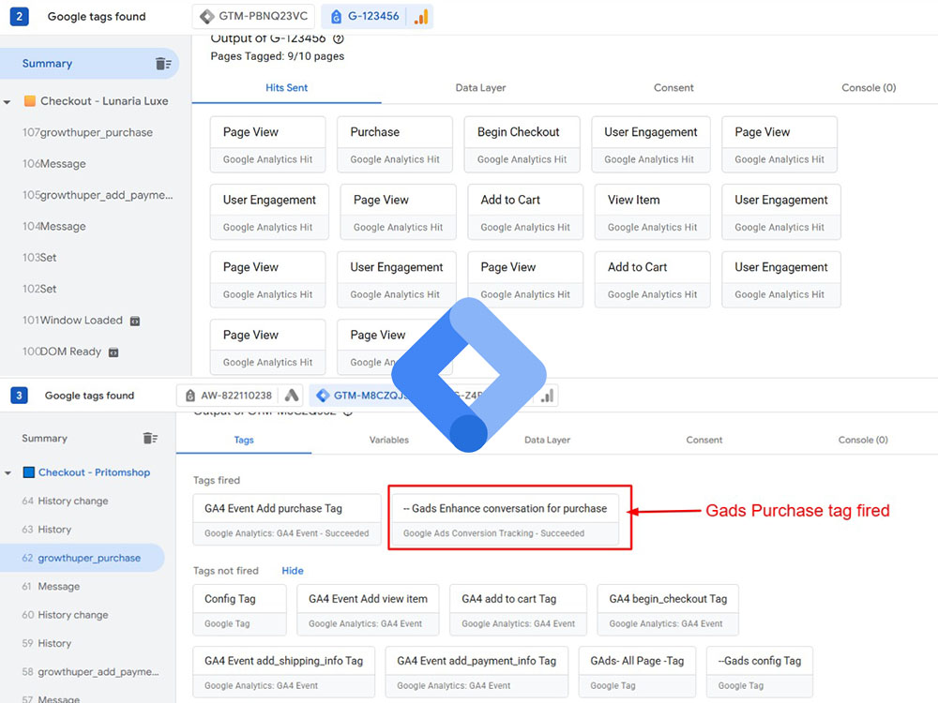Open Summary in the Pritomshop panel
Screen dimensions: 938x703
[x=45, y=438]
